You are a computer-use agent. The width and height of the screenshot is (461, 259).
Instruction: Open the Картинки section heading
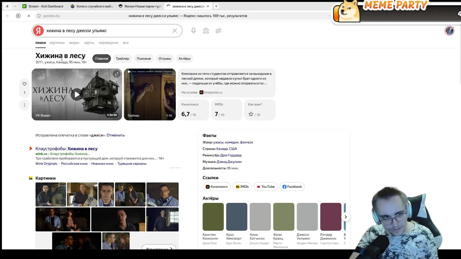pyautogui.click(x=45, y=178)
